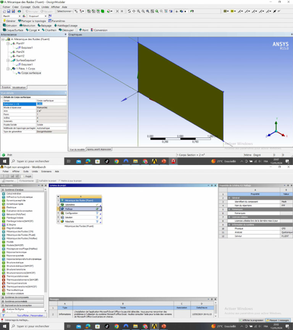
Task: Select the Extrusion tool
Action: [10, 26]
